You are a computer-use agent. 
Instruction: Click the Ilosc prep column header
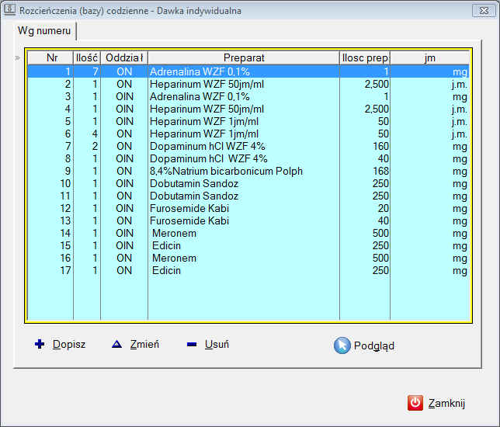click(364, 58)
